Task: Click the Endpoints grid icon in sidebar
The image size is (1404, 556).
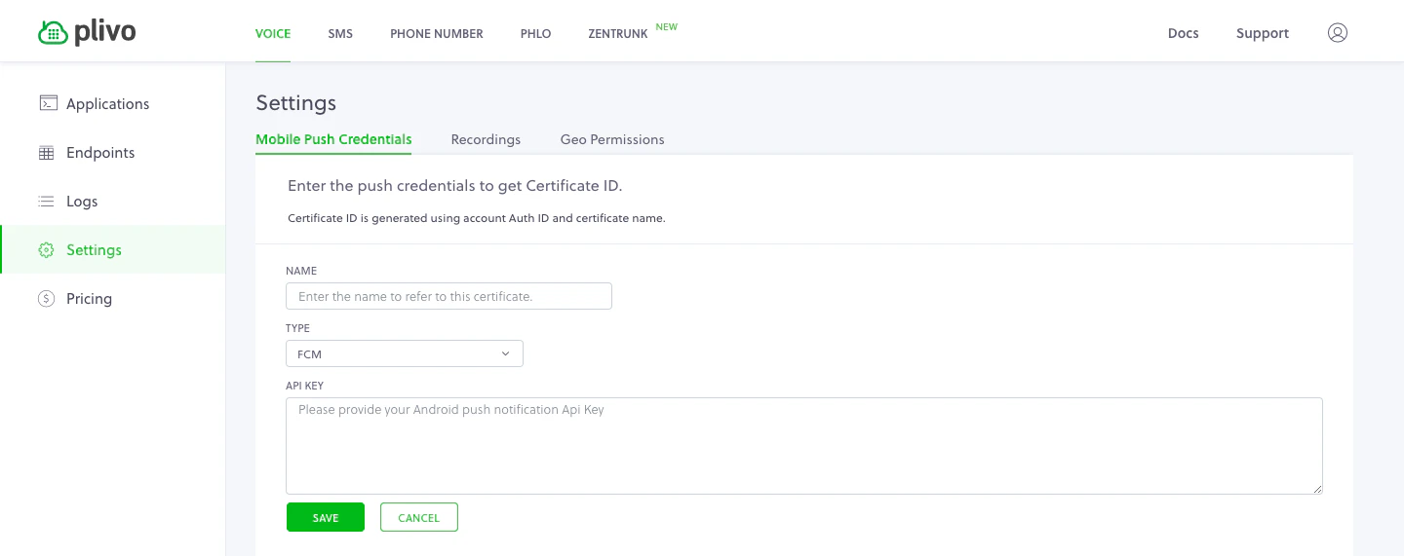Action: point(46,153)
